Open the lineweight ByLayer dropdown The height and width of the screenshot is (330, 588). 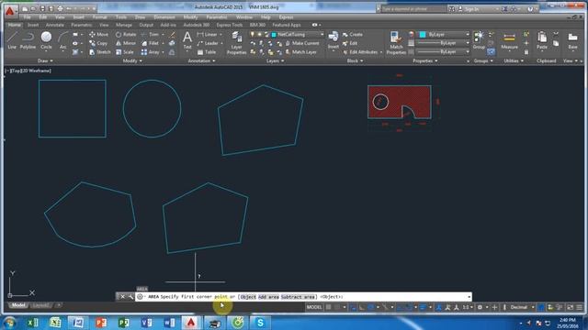point(443,43)
